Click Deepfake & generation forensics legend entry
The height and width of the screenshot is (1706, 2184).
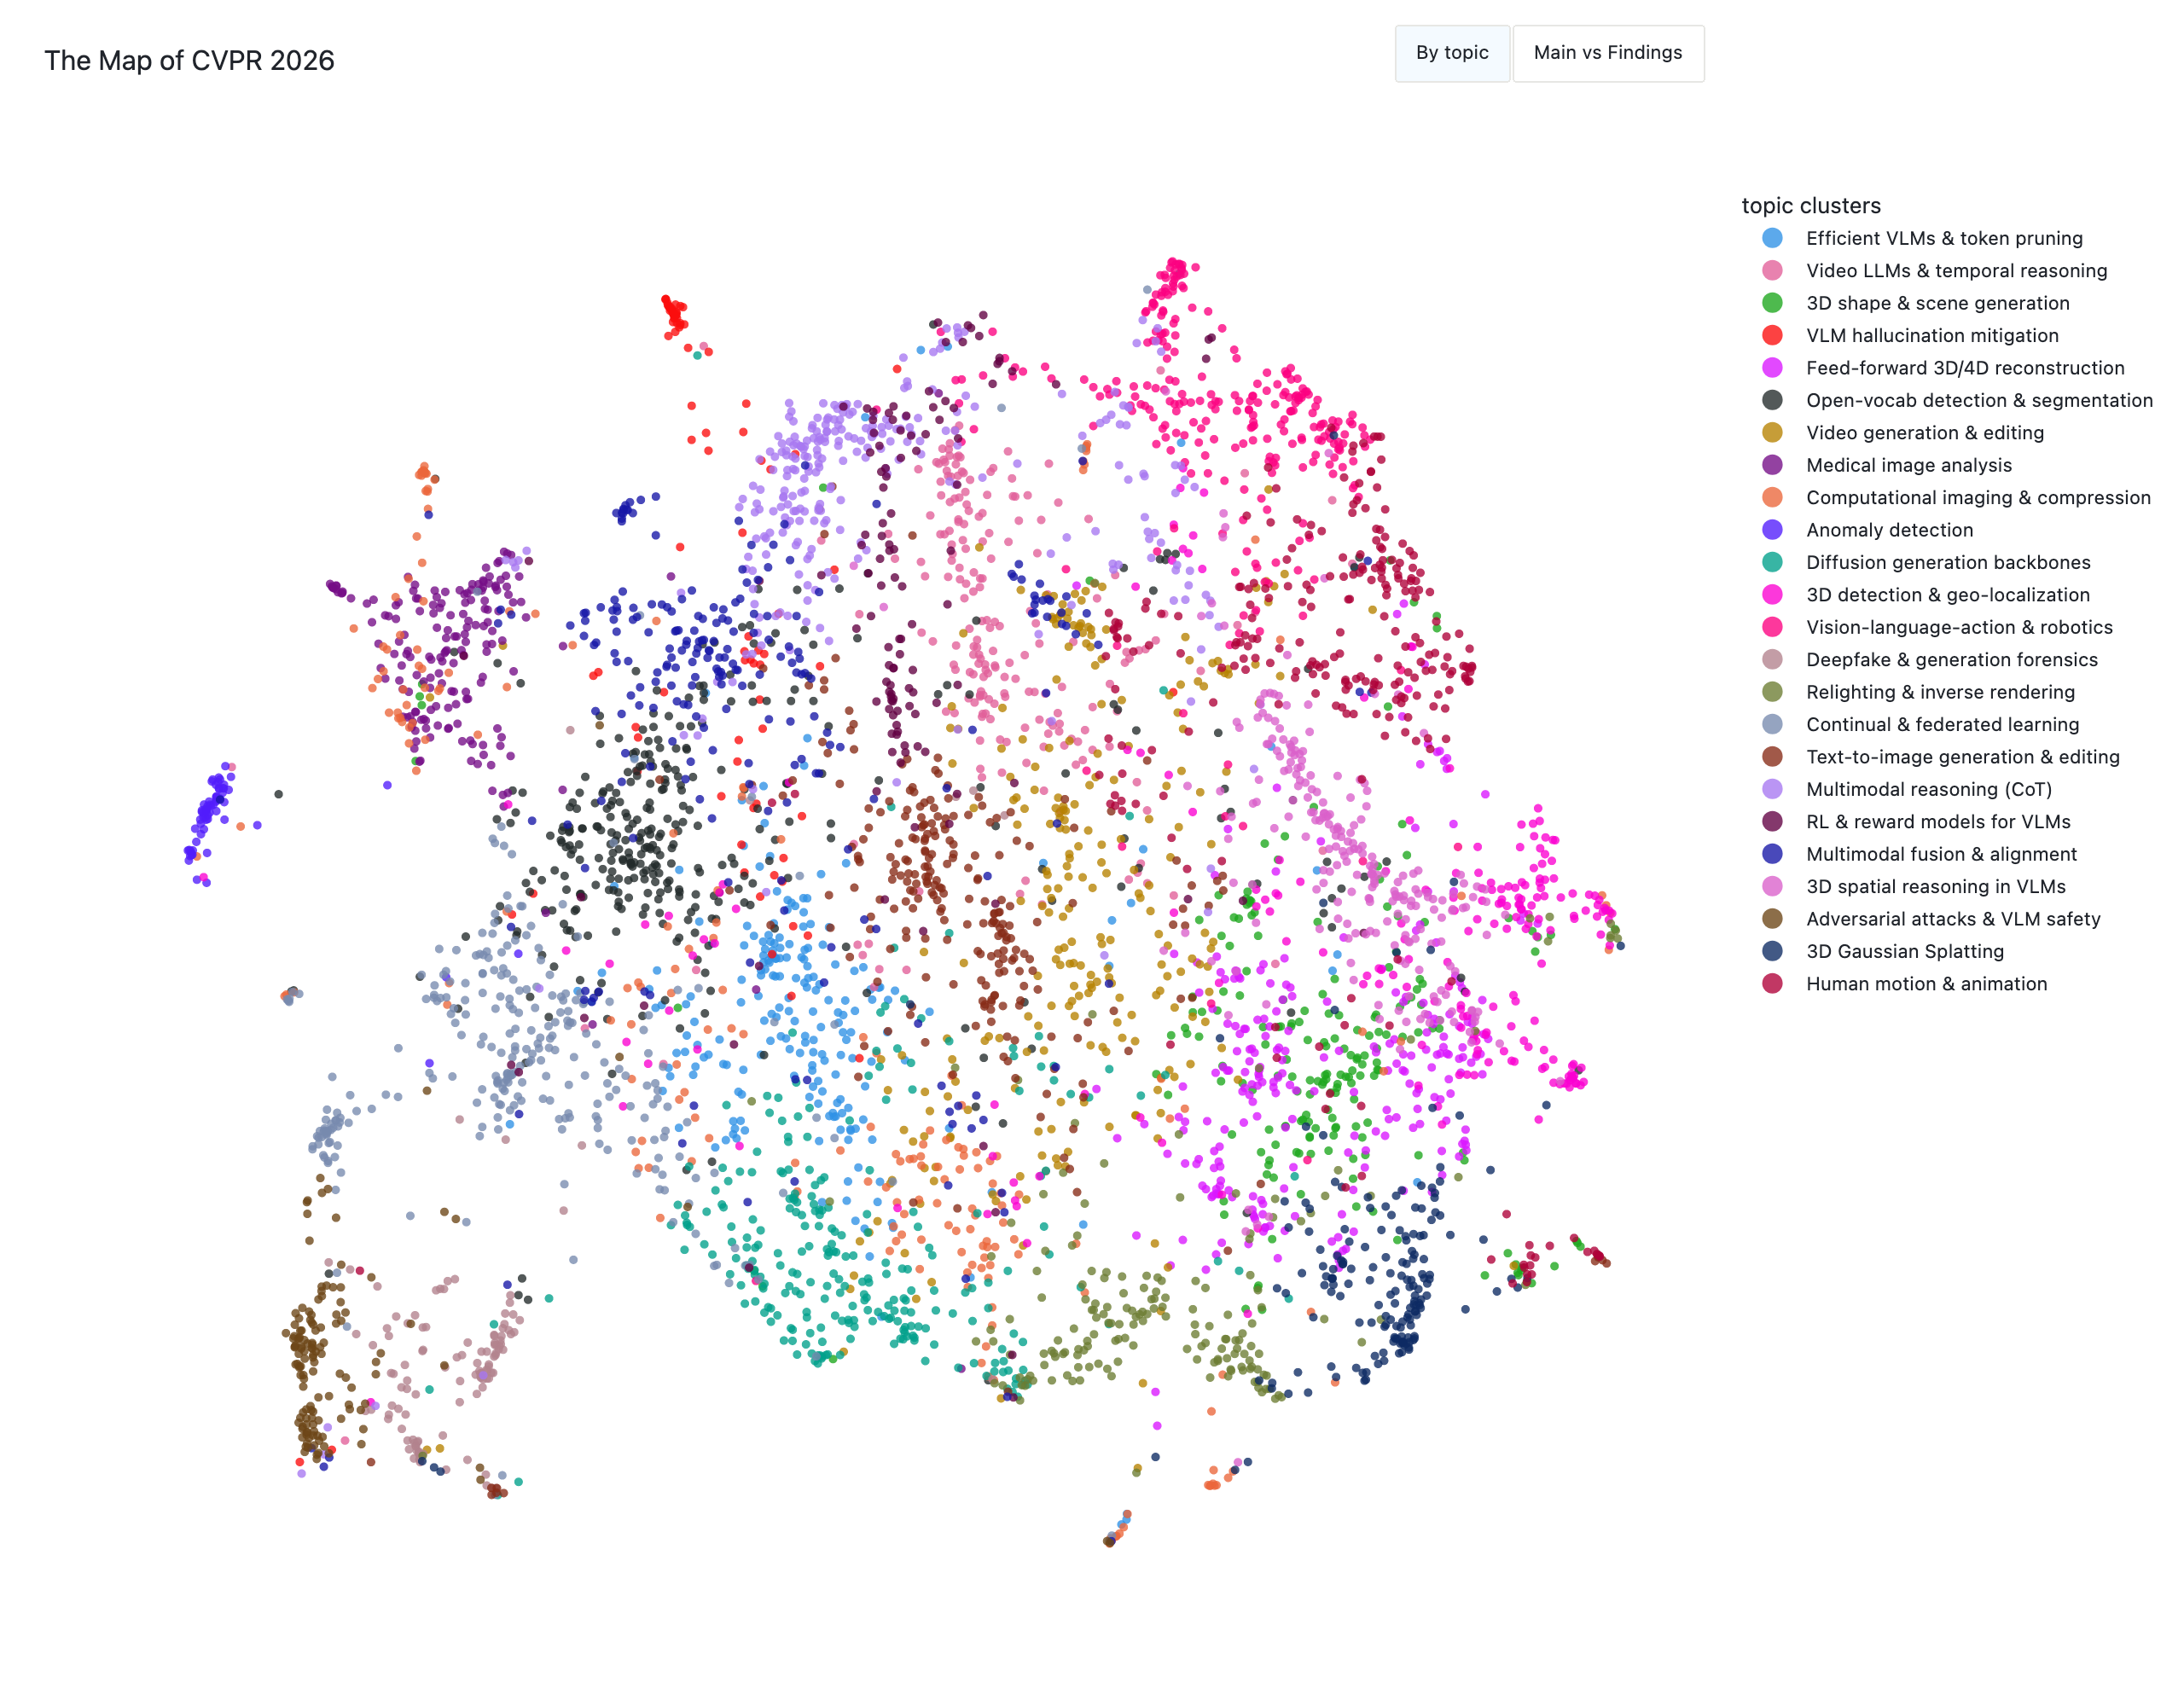tap(1930, 660)
